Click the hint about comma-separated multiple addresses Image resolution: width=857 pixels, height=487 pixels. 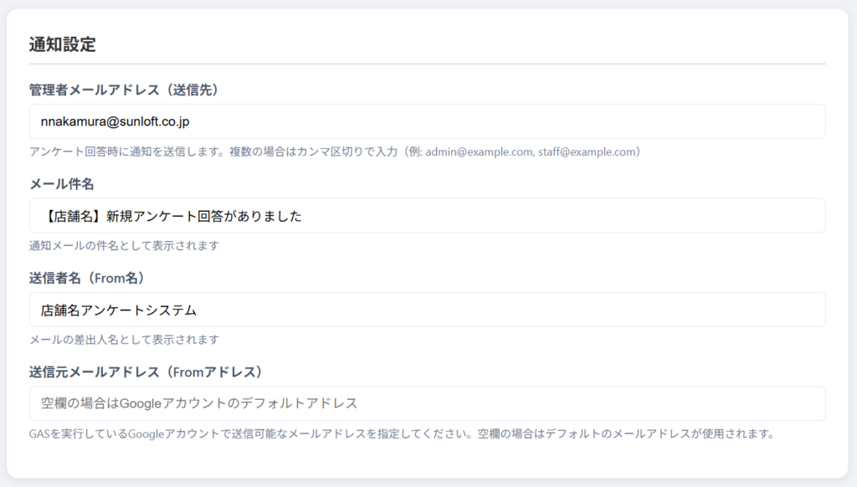[226, 151]
